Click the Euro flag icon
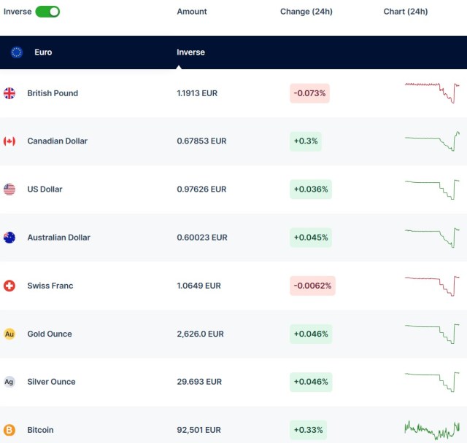The image size is (467, 443). pos(17,52)
